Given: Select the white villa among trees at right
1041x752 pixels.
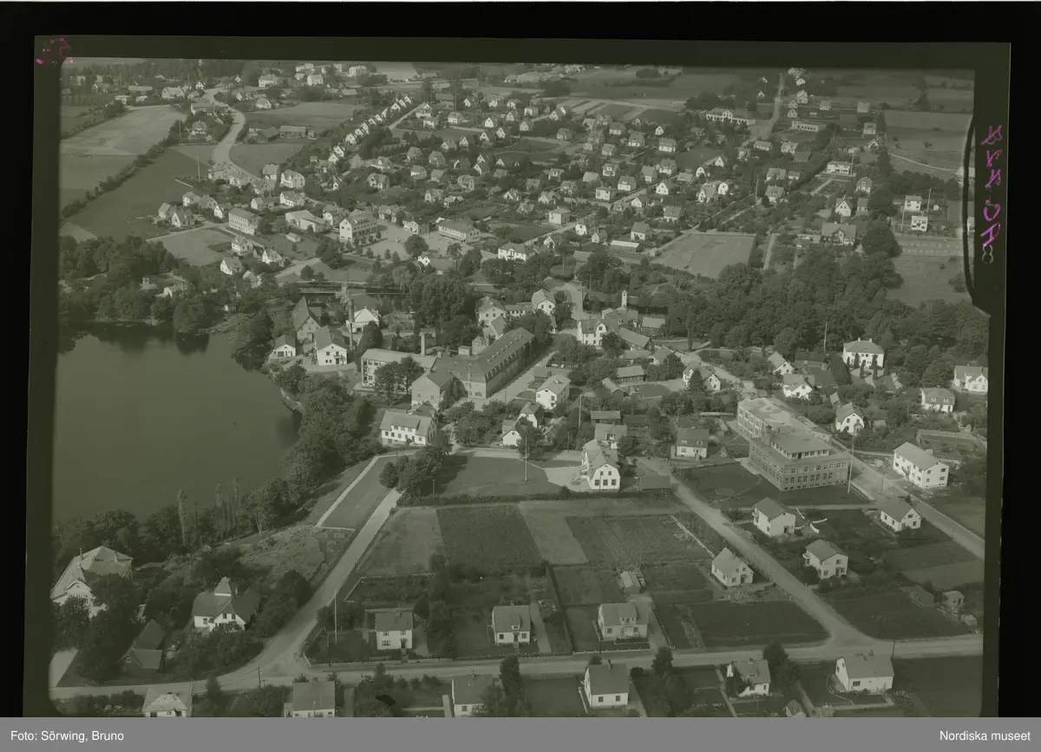Looking at the screenshot, I should click(863, 353).
